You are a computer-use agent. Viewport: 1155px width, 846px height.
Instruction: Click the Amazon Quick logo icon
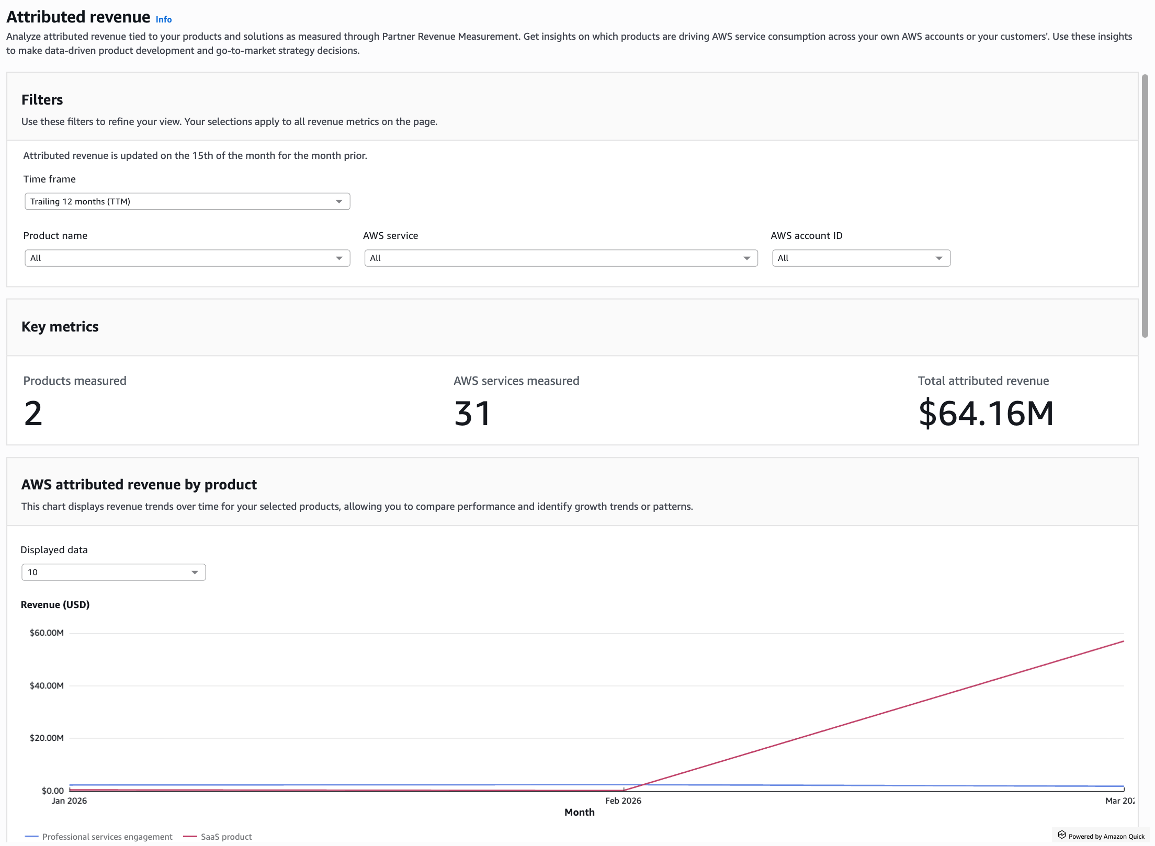(x=1061, y=834)
